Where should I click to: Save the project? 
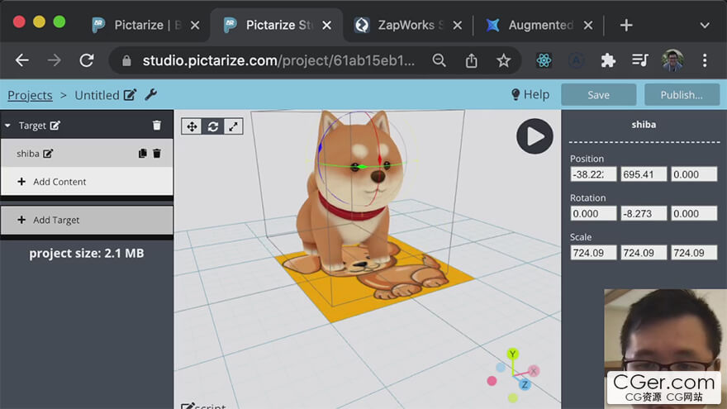[x=598, y=94]
